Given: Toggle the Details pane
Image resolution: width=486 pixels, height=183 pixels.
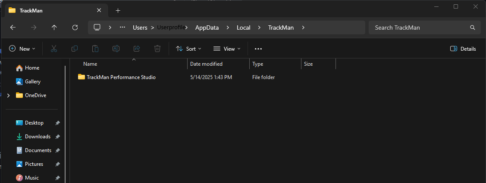Looking at the screenshot, I should (463, 49).
